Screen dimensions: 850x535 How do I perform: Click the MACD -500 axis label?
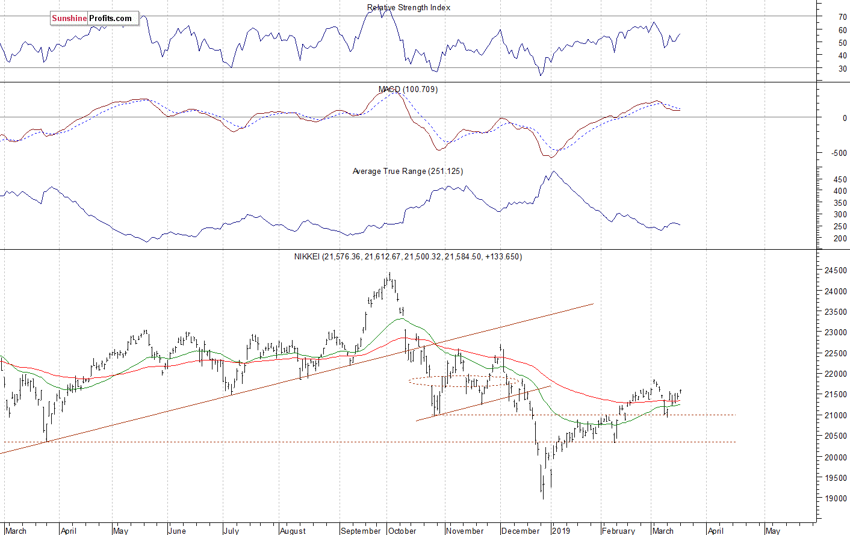(x=839, y=153)
